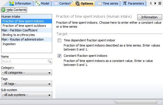Click the Time series clock icon

(x=100, y=4)
